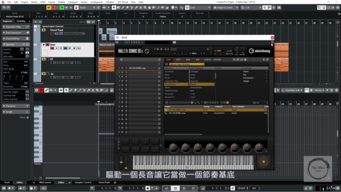
Task: Click the Inspector Setup gear icon
Action: (28, 117)
